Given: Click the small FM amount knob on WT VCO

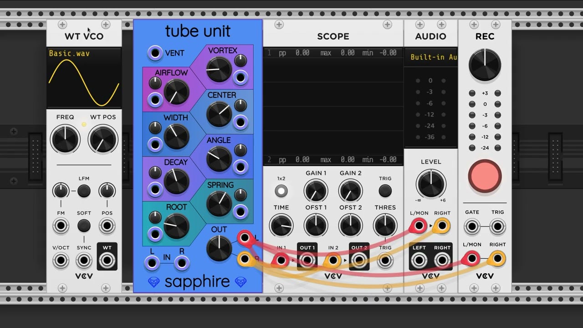Looking at the screenshot, I should [61, 190].
